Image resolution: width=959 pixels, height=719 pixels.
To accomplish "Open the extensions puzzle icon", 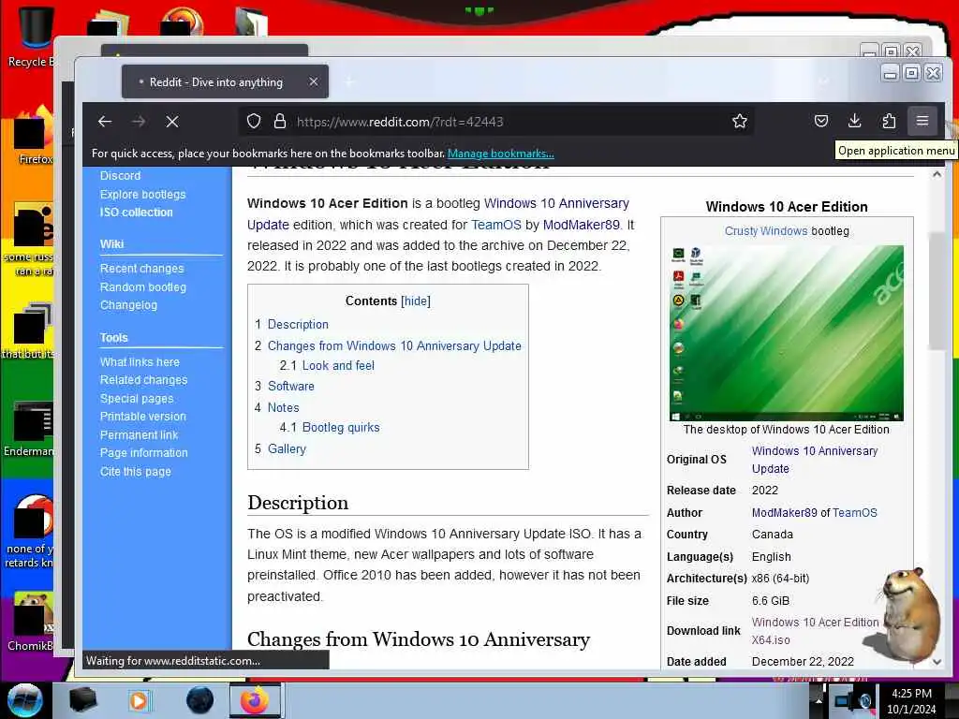I will click(x=889, y=121).
